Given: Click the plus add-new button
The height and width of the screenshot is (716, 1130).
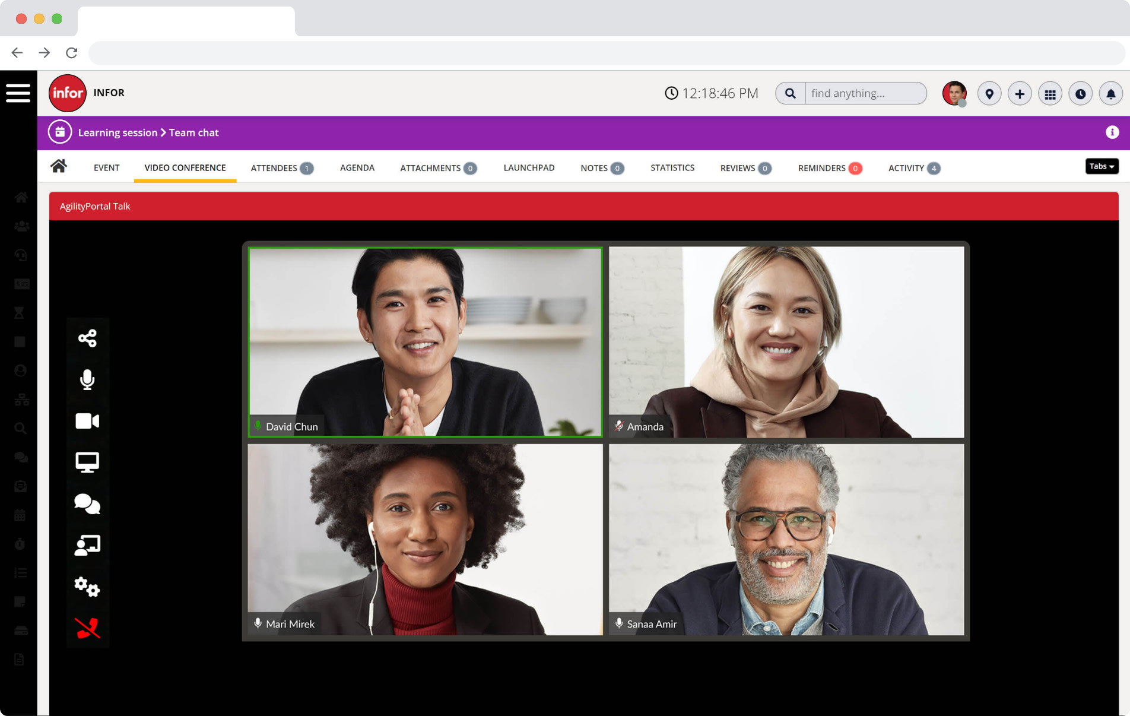Looking at the screenshot, I should click(x=1020, y=94).
